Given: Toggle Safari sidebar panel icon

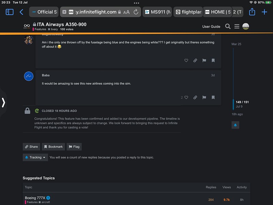Looking at the screenshot, I should click(10, 12).
